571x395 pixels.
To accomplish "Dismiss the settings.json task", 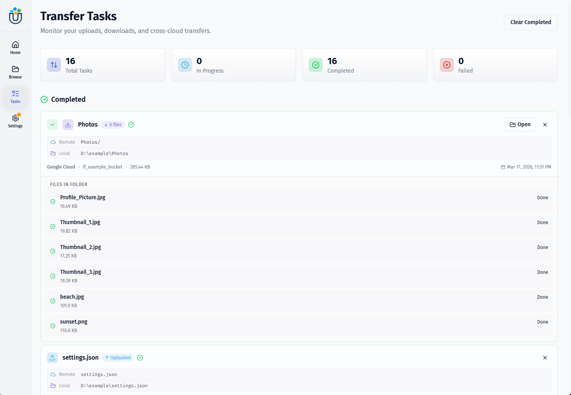I will pos(545,358).
